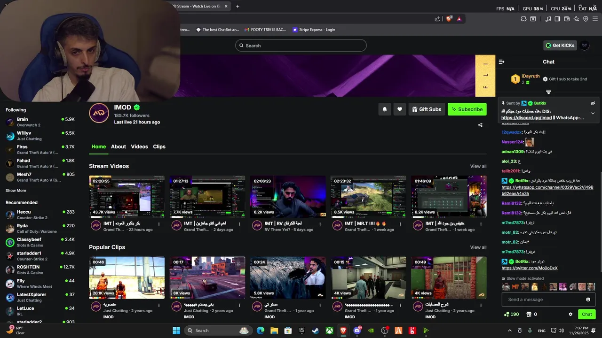Viewport: 602px width, 338px height.
Task: Open ROSHTEIN in Recommended list
Action: (40, 269)
